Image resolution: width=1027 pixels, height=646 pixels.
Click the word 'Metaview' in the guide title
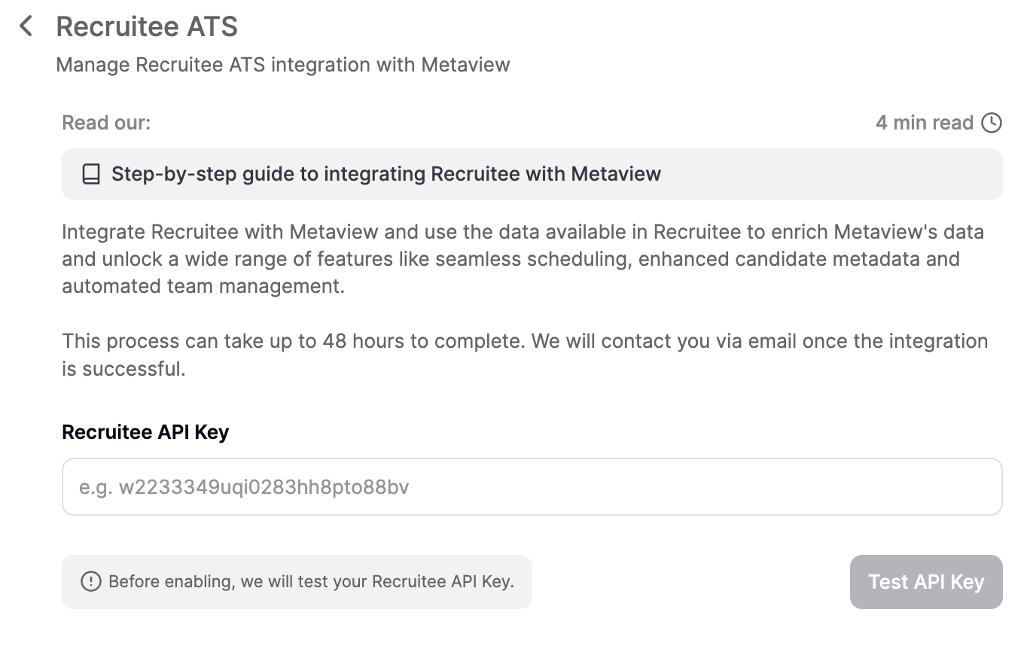pyautogui.click(x=615, y=175)
